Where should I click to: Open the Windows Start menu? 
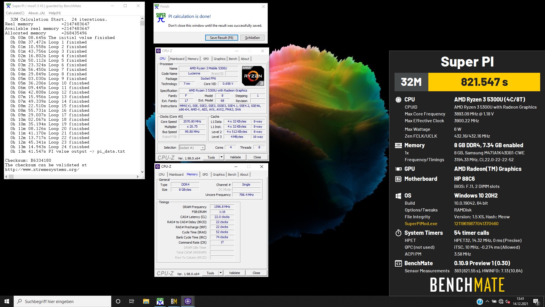(7, 301)
